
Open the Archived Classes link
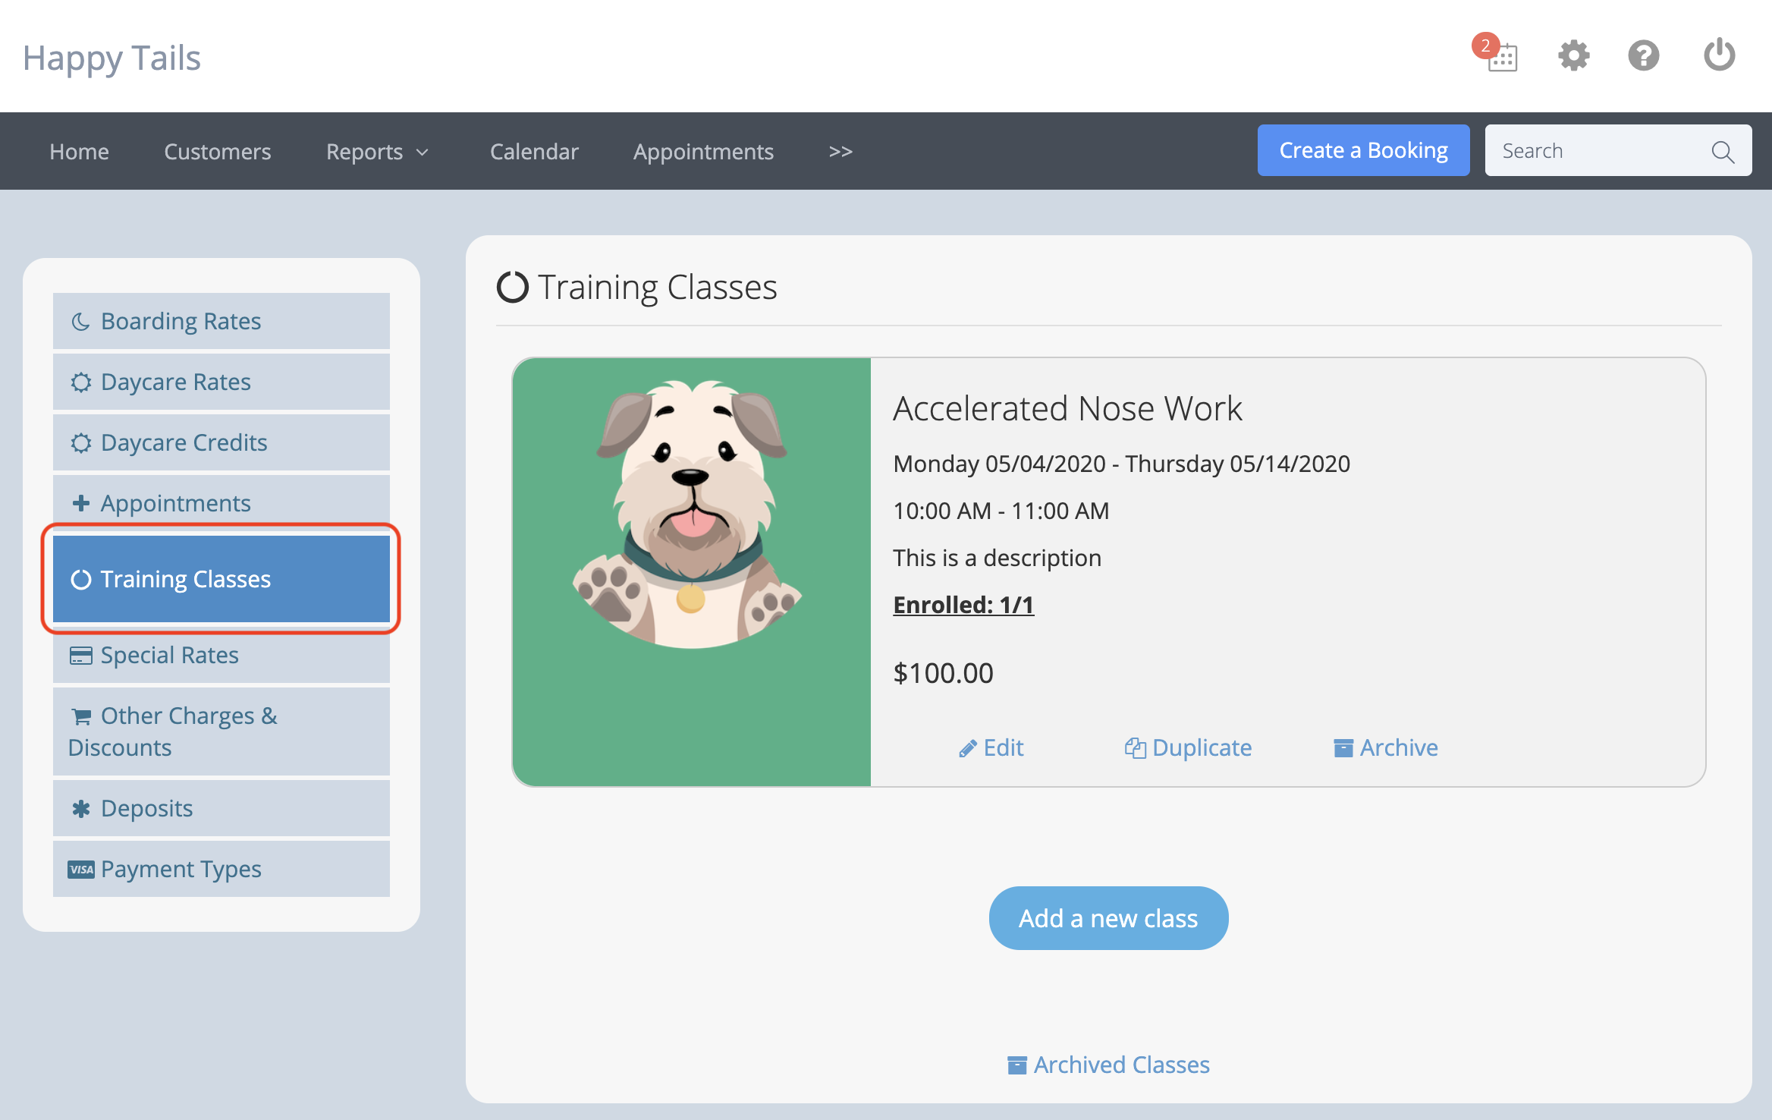tap(1108, 1065)
